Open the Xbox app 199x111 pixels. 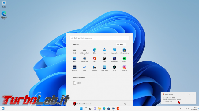(x=104, y=60)
